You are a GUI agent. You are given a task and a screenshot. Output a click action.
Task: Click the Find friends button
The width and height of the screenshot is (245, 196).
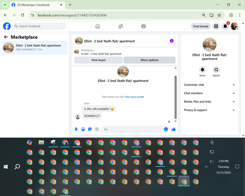click(x=200, y=26)
